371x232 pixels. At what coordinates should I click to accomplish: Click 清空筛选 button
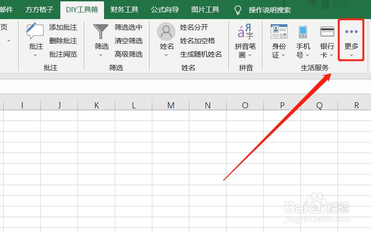click(x=129, y=41)
